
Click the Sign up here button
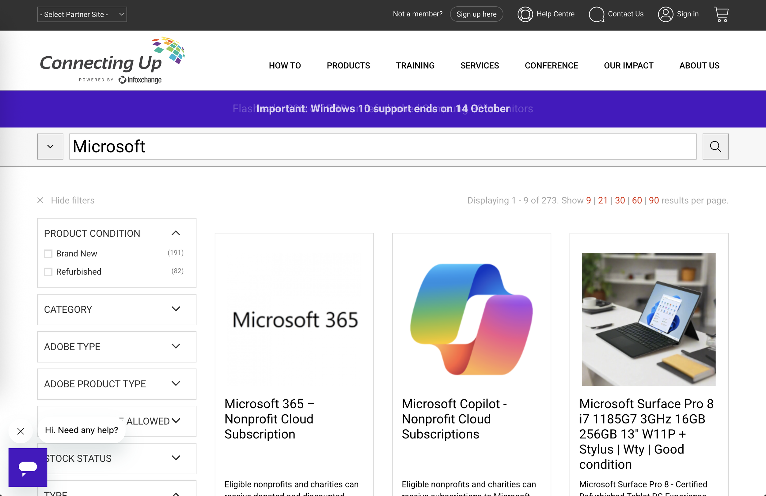476,14
